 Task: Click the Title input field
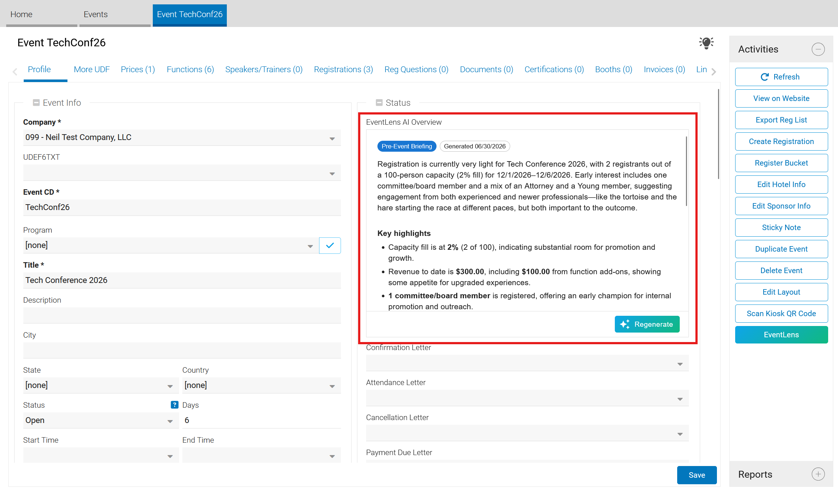[182, 280]
